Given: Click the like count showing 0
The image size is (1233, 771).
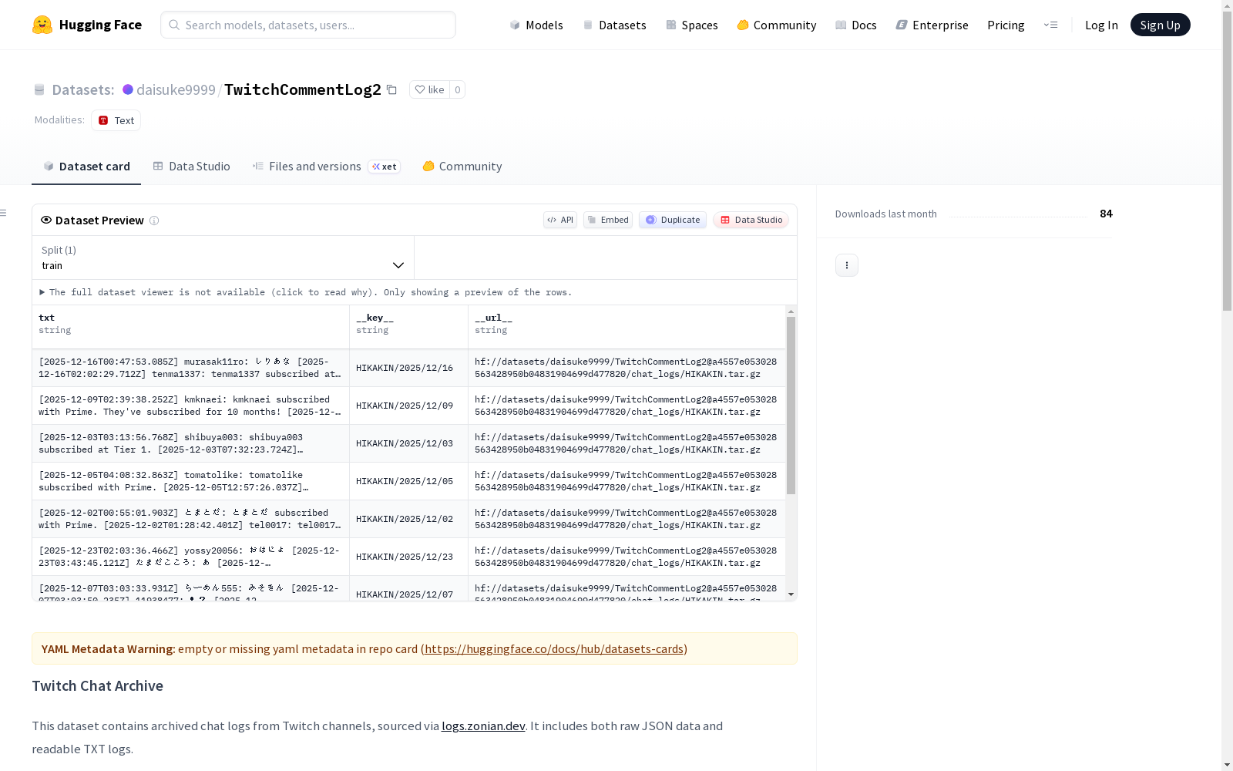Looking at the screenshot, I should click(x=458, y=89).
